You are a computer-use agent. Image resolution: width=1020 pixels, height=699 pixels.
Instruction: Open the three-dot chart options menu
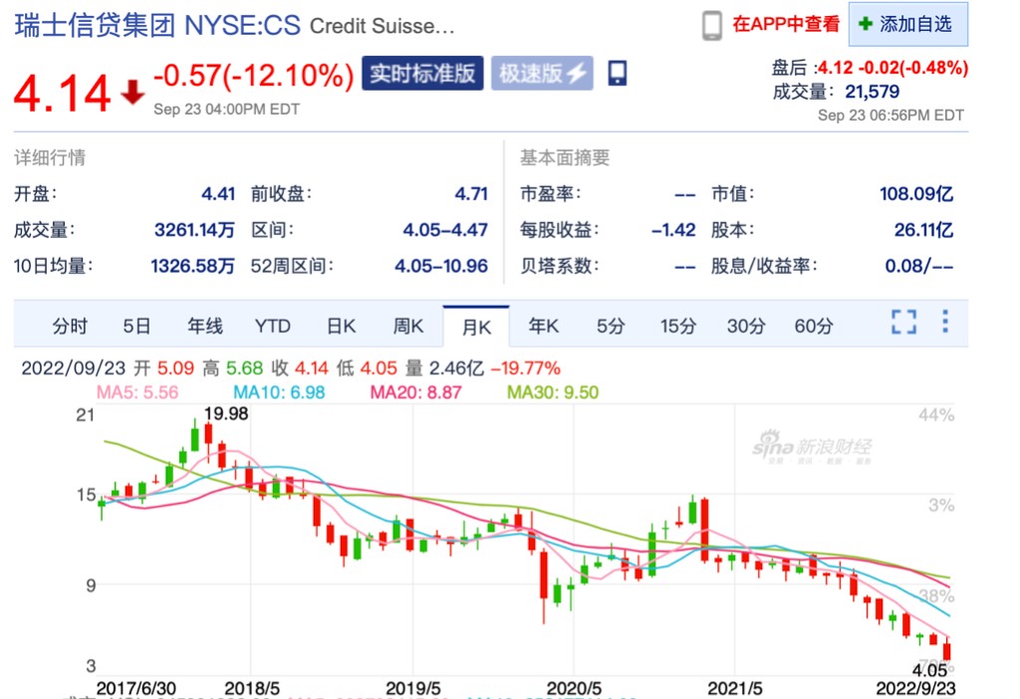click(944, 322)
